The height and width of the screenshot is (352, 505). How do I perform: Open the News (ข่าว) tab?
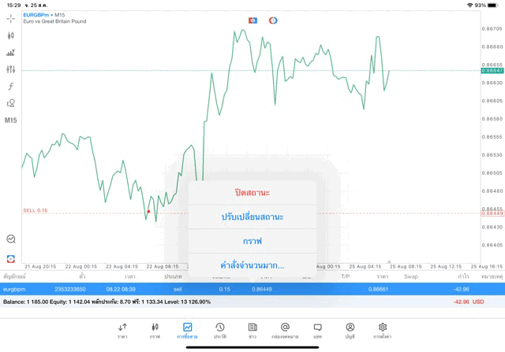252,330
